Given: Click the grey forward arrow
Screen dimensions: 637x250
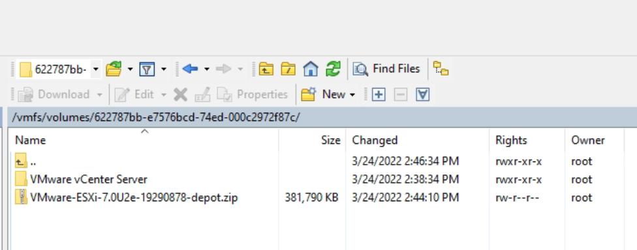Looking at the screenshot, I should [223, 69].
